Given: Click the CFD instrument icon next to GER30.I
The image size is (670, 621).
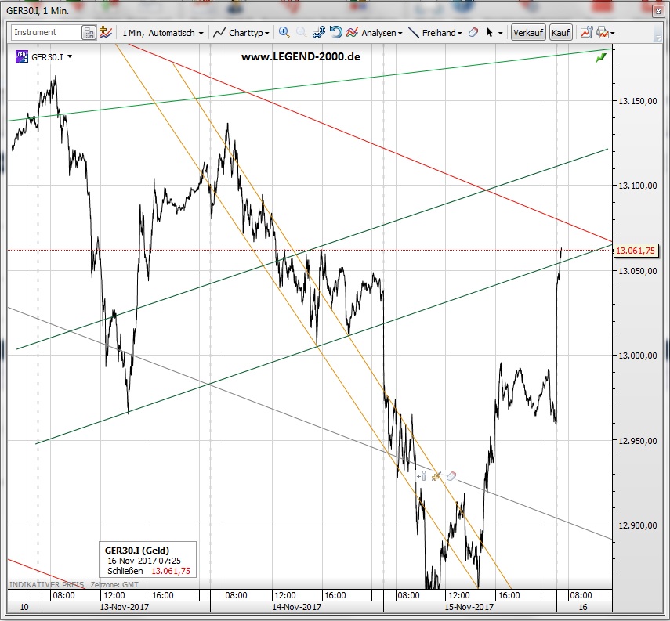Looking at the screenshot, I should (x=21, y=56).
